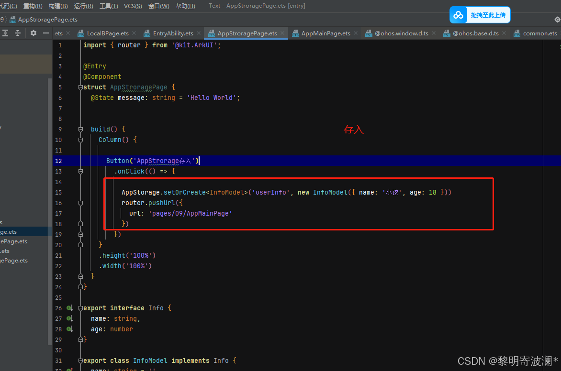Open the 窗口(W) menu
This screenshot has height=371, width=561.
pos(158,6)
